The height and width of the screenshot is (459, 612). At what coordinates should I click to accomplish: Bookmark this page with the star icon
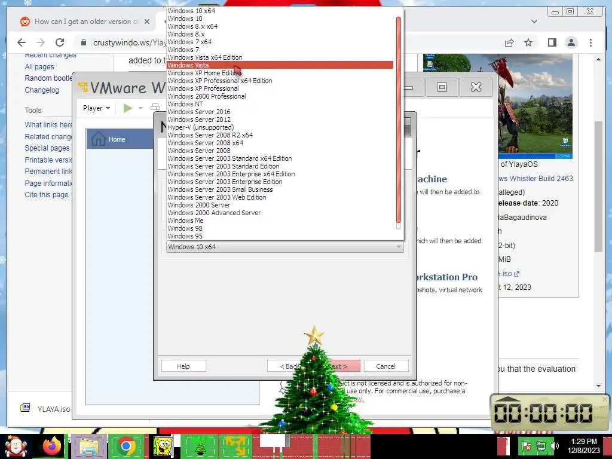point(528,42)
